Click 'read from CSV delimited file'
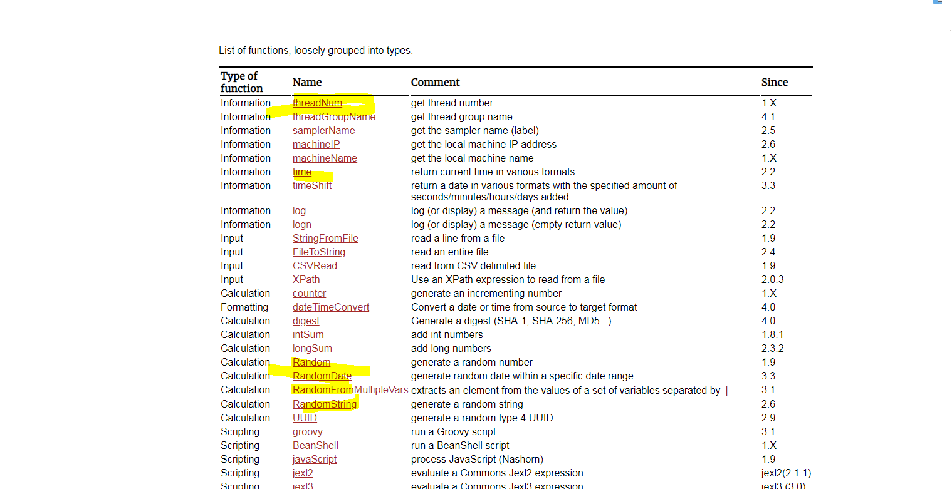This screenshot has width=952, height=489. click(x=473, y=265)
